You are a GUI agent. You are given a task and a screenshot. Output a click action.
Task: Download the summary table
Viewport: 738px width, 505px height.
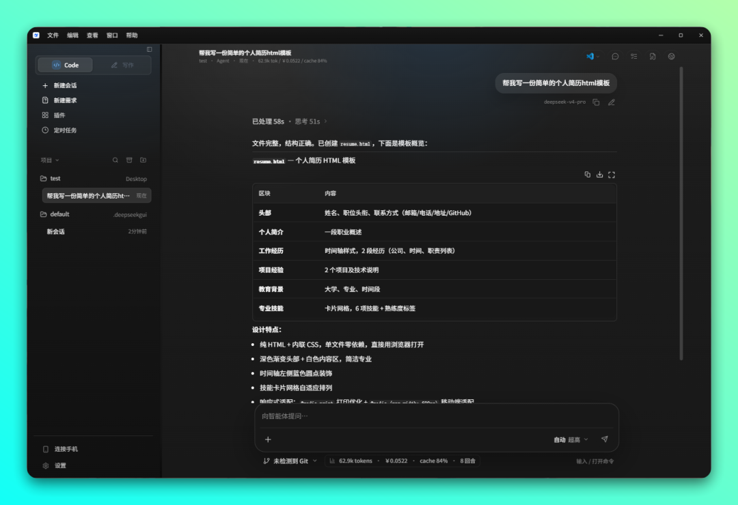[x=600, y=175]
